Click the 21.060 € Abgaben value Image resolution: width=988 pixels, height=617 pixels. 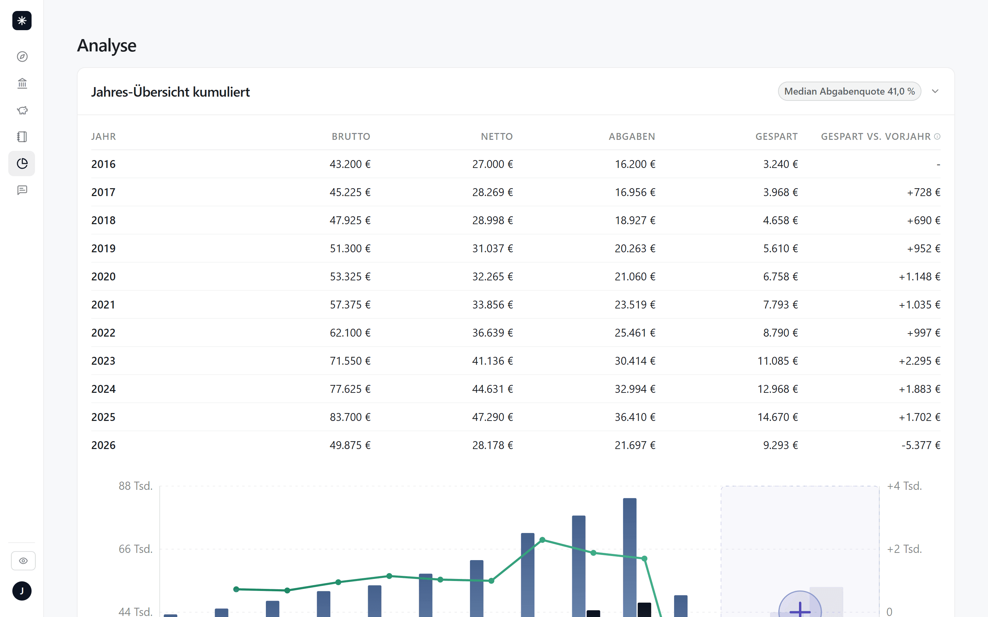coord(635,277)
